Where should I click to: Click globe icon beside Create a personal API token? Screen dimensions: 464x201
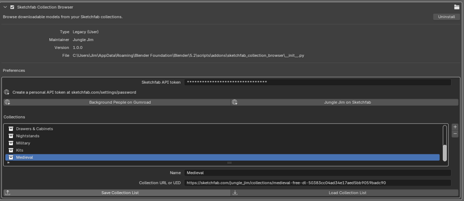point(7,92)
